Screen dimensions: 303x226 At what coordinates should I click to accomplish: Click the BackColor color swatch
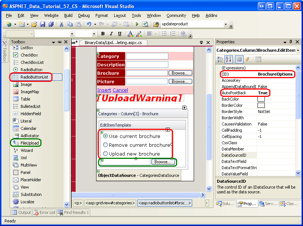pyautogui.click(x=261, y=99)
